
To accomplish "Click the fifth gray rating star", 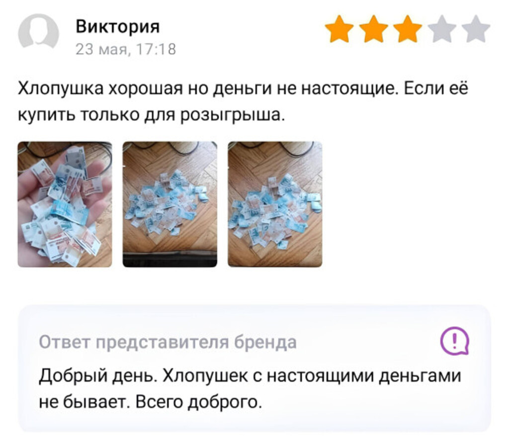I will coord(476,29).
